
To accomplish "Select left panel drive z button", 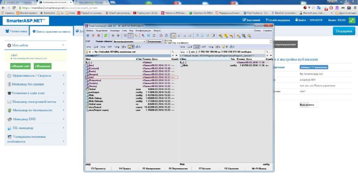I will point(124,47).
